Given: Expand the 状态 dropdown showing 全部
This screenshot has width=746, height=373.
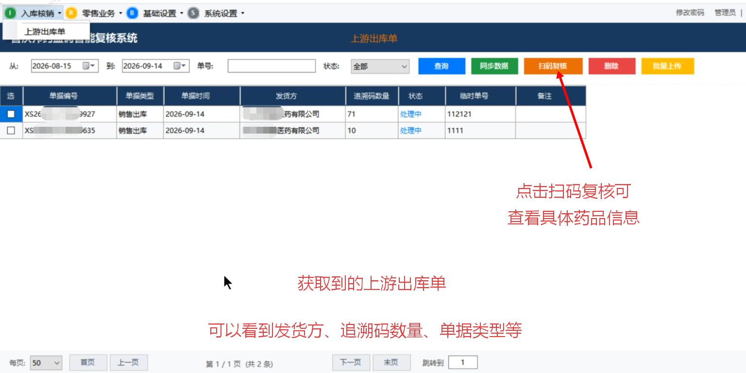Looking at the screenshot, I should [380, 67].
